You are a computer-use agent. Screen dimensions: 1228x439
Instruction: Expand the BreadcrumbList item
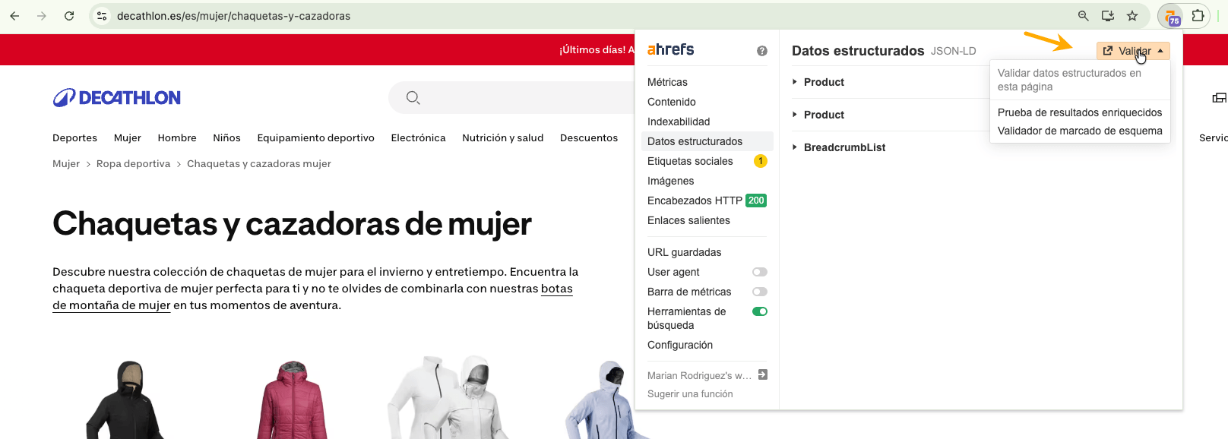[844, 147]
